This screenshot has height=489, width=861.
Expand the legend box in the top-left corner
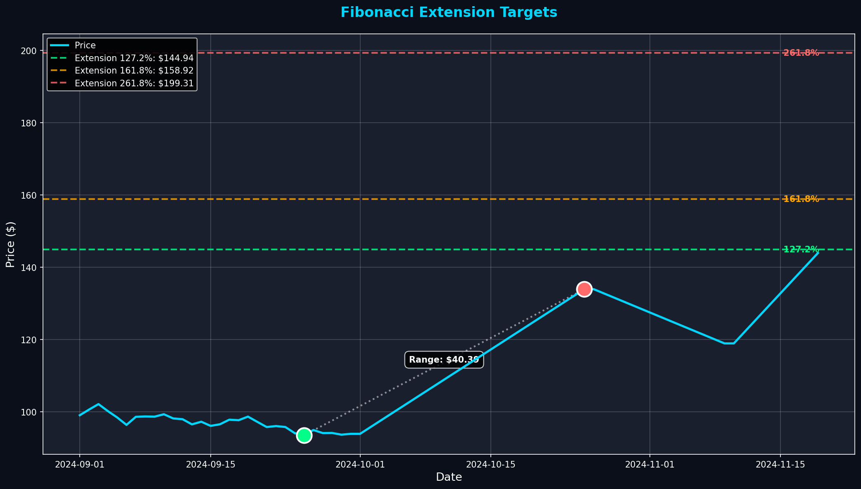point(123,64)
